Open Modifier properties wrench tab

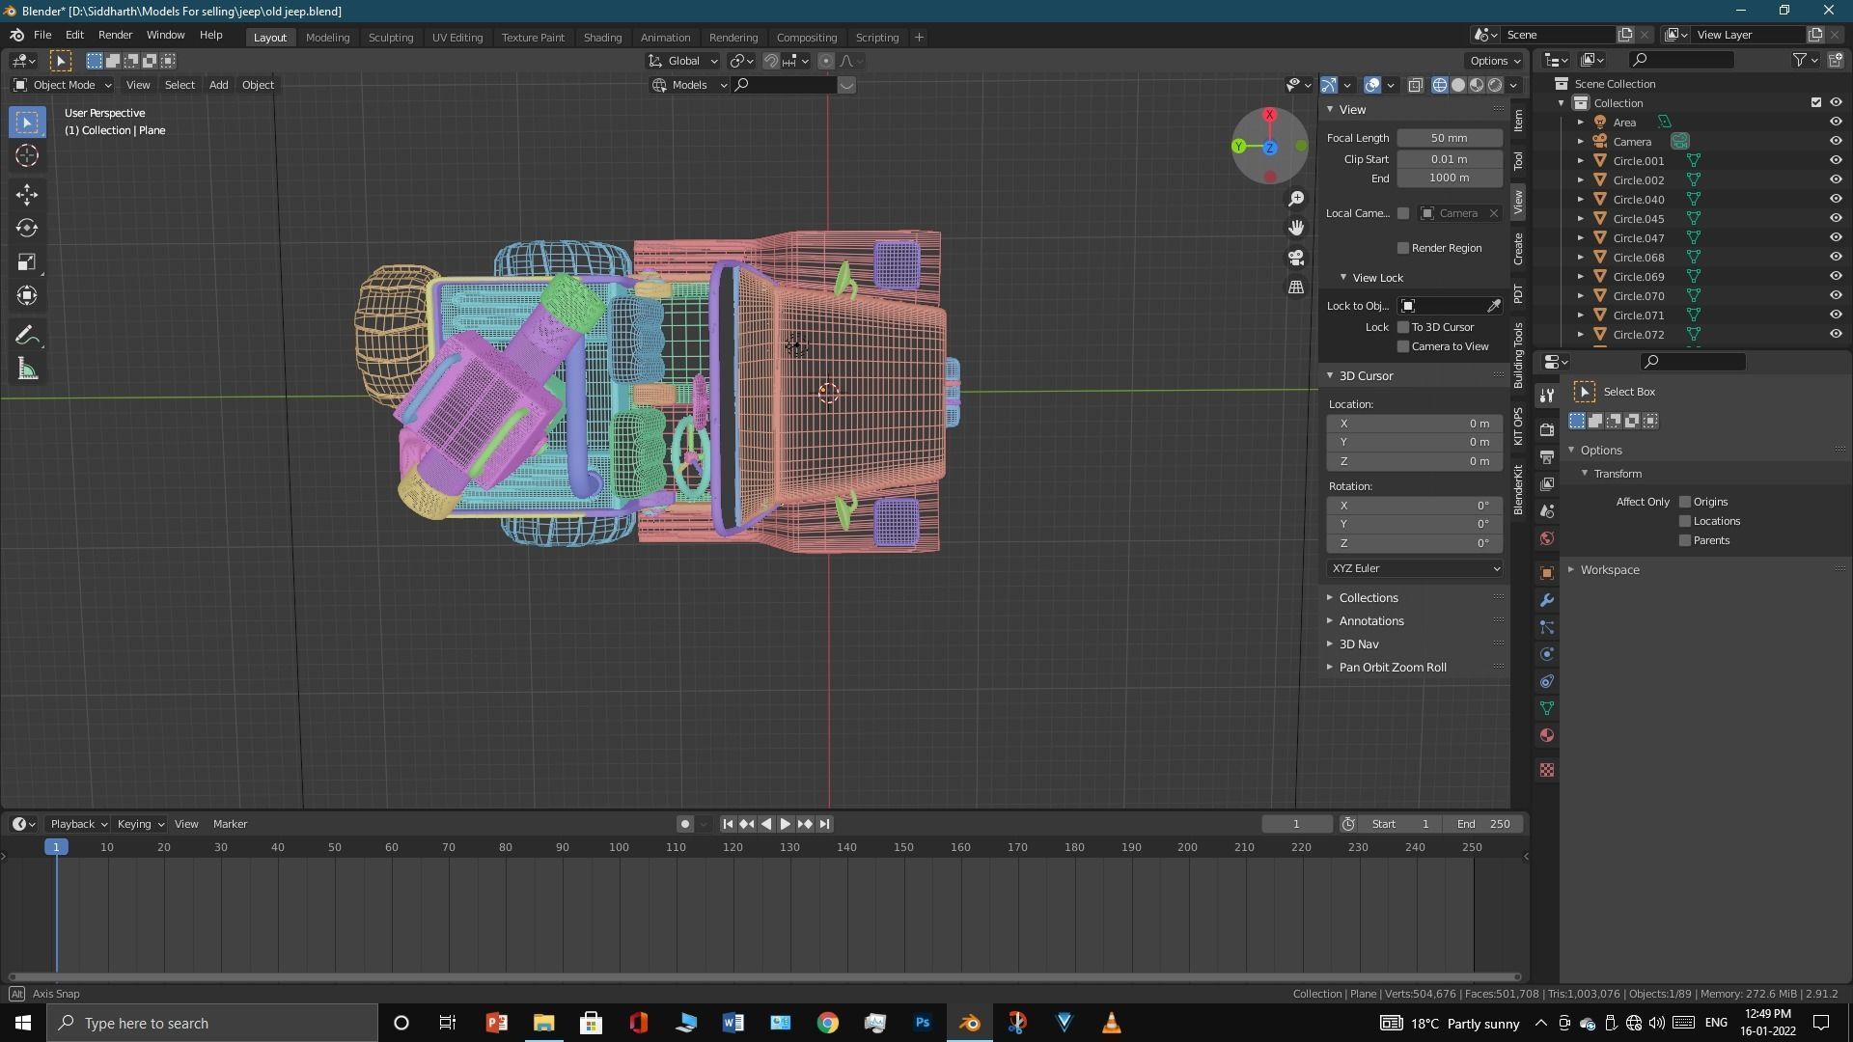pos(1547,600)
